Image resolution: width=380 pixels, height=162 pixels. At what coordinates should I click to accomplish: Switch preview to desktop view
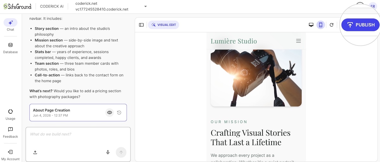click(x=311, y=25)
